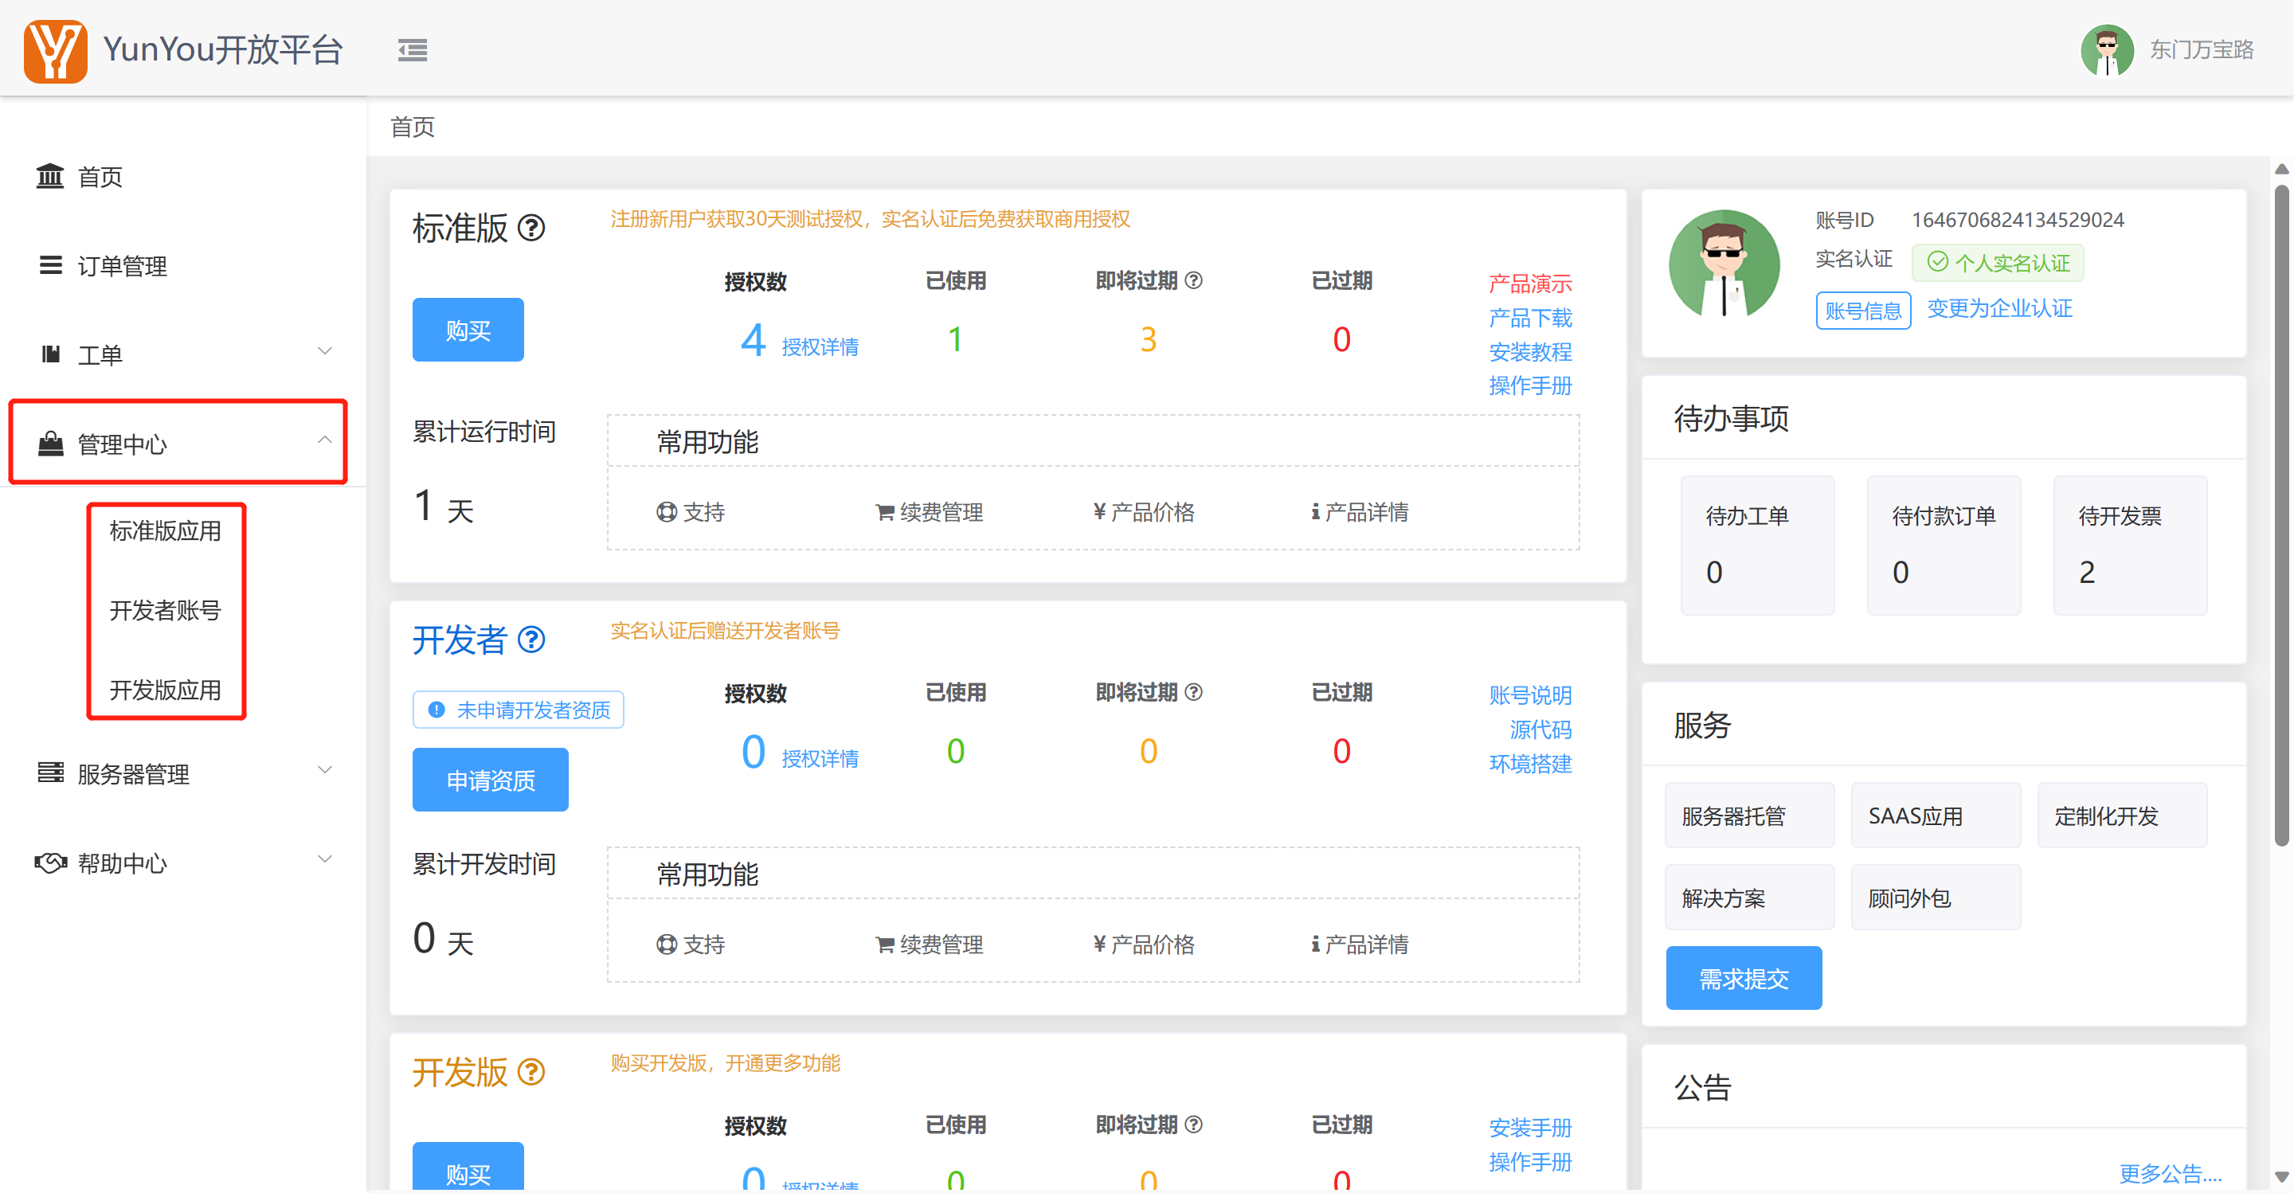Click the 安装手册 link

[1530, 1128]
